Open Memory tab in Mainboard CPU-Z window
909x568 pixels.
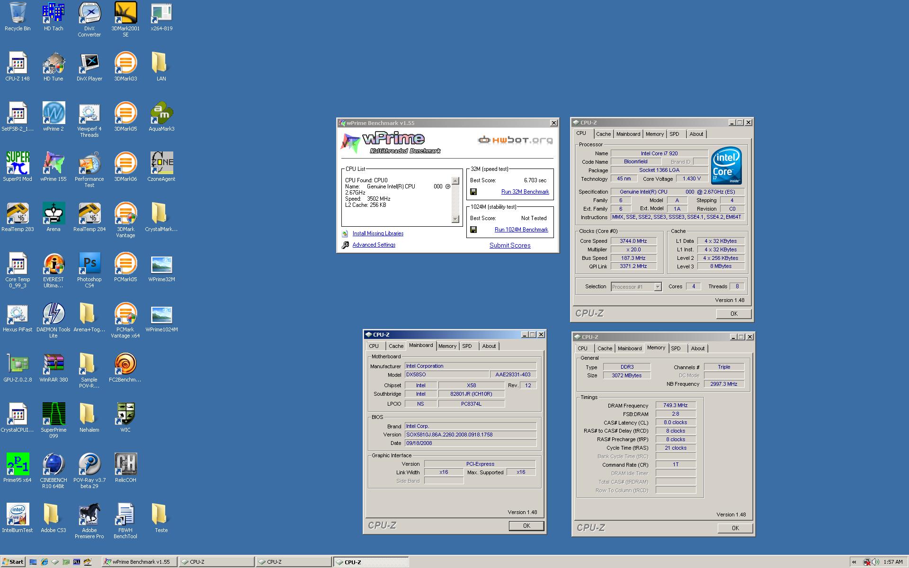click(447, 346)
